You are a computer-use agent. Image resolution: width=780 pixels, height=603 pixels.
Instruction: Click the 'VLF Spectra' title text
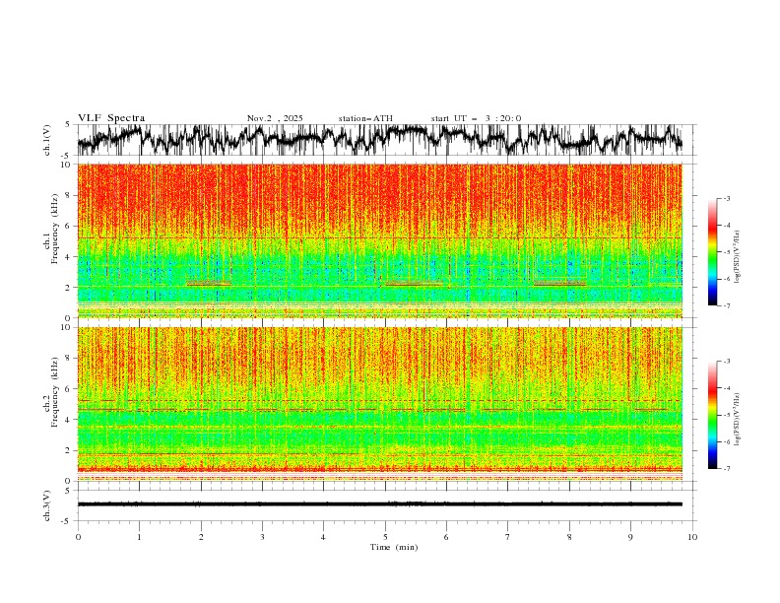coord(111,118)
